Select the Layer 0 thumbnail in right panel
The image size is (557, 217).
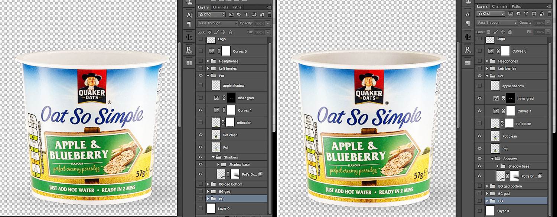pyautogui.click(x=490, y=211)
